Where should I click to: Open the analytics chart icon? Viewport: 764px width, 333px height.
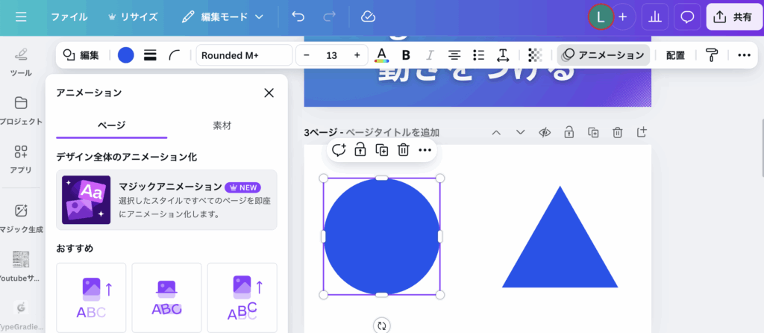(x=655, y=16)
